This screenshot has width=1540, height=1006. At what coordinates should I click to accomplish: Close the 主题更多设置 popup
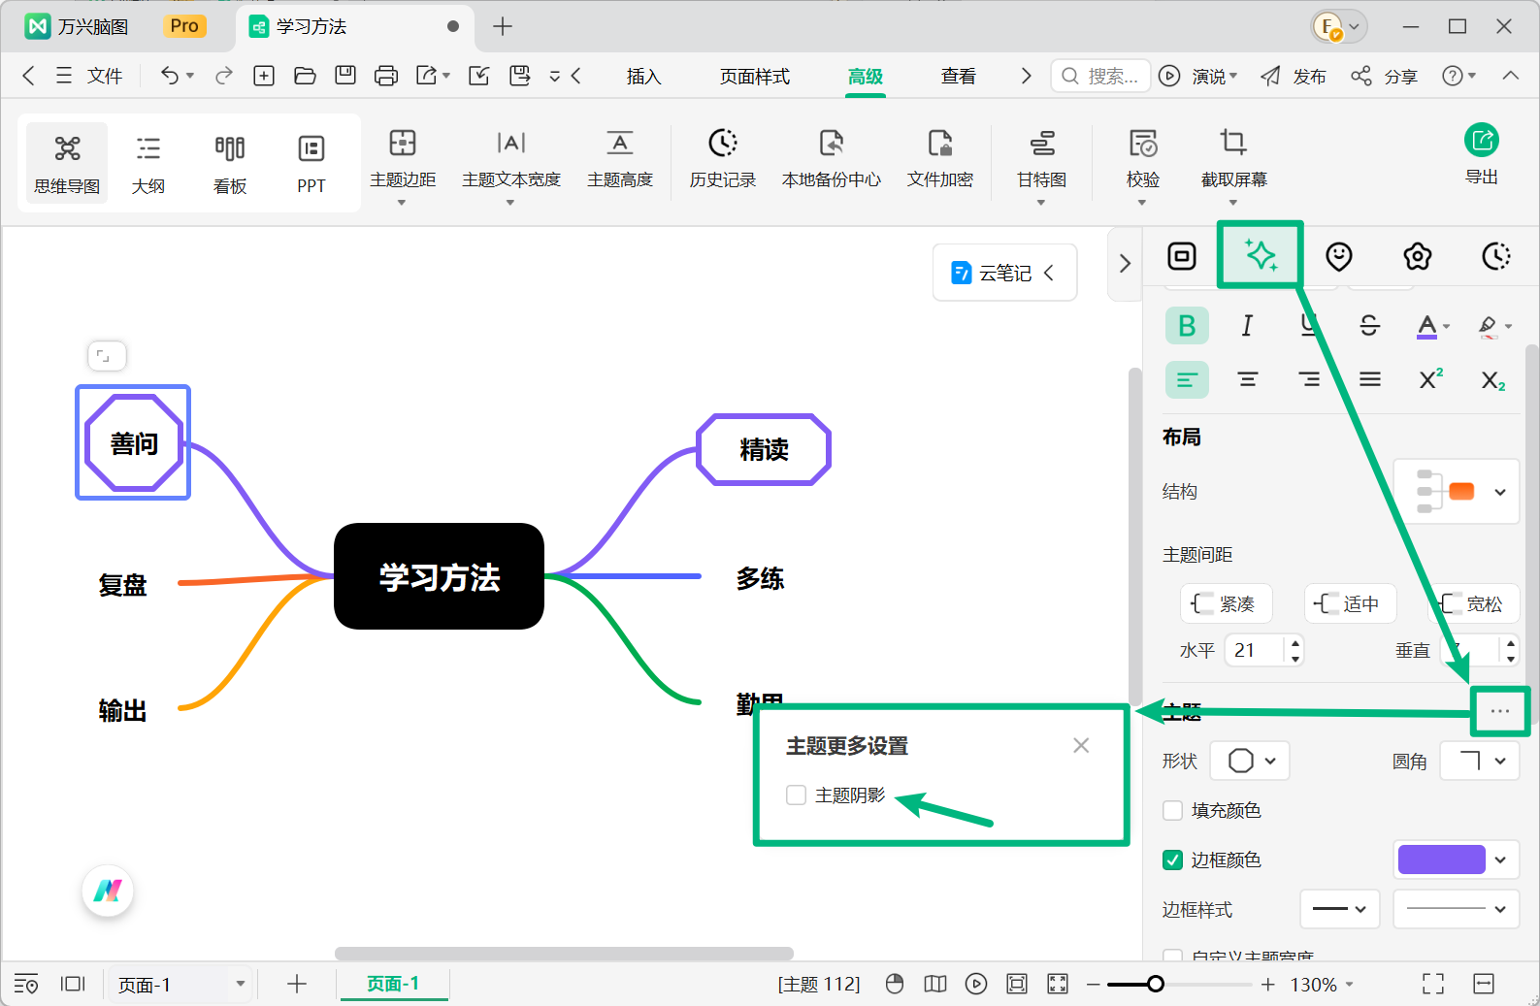point(1081,745)
